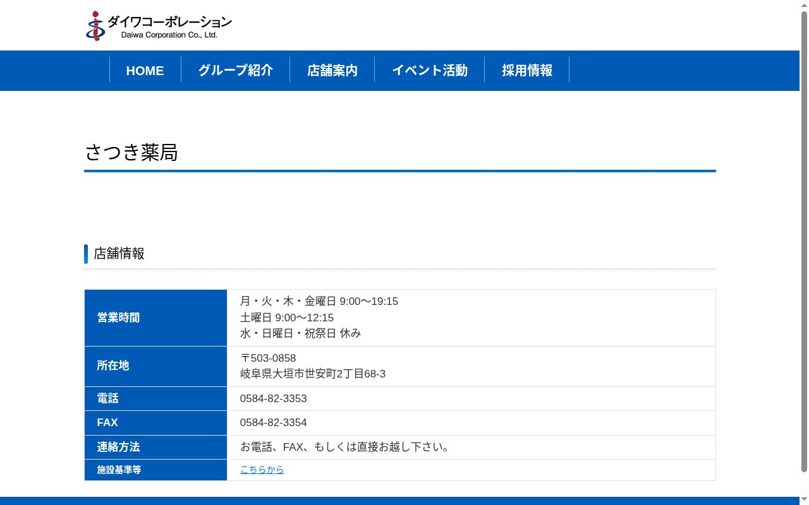Click the 店舗情報 section heading
The height and width of the screenshot is (505, 809).
pyautogui.click(x=119, y=254)
